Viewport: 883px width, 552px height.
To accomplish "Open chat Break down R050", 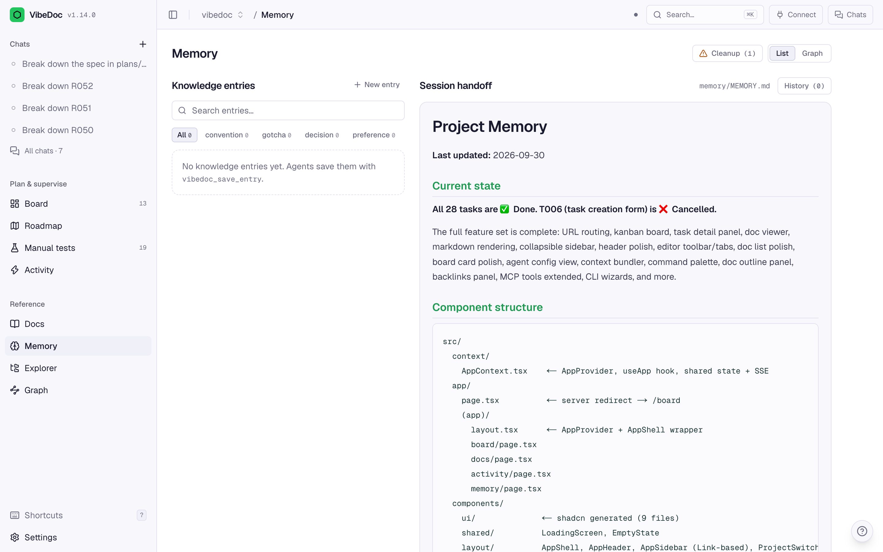I will point(78,130).
